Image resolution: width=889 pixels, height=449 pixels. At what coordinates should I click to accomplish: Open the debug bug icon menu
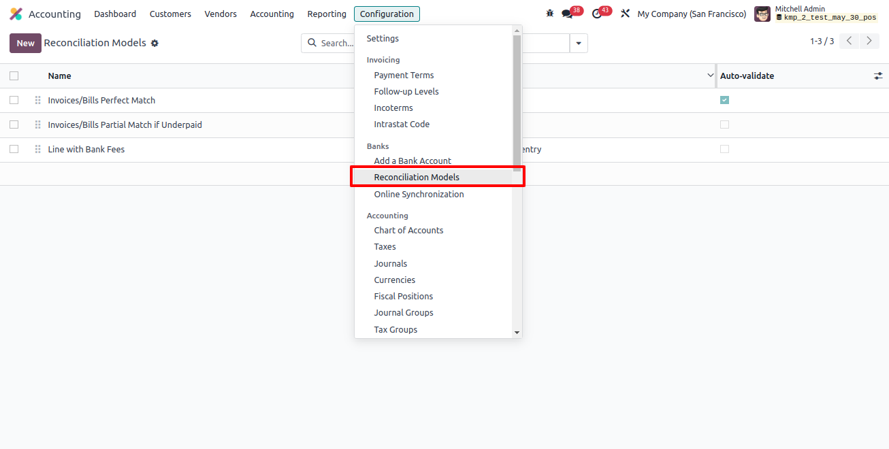point(550,14)
